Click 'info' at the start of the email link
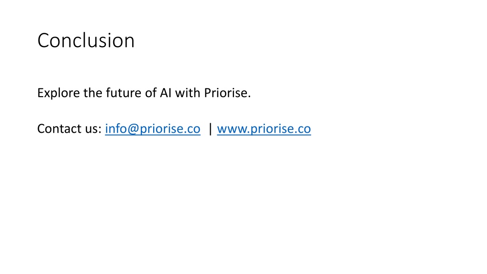487x274 pixels. [x=116, y=128]
